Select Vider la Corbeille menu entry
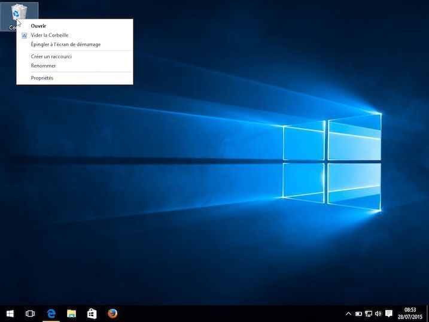The width and height of the screenshot is (429, 322). click(x=75, y=35)
